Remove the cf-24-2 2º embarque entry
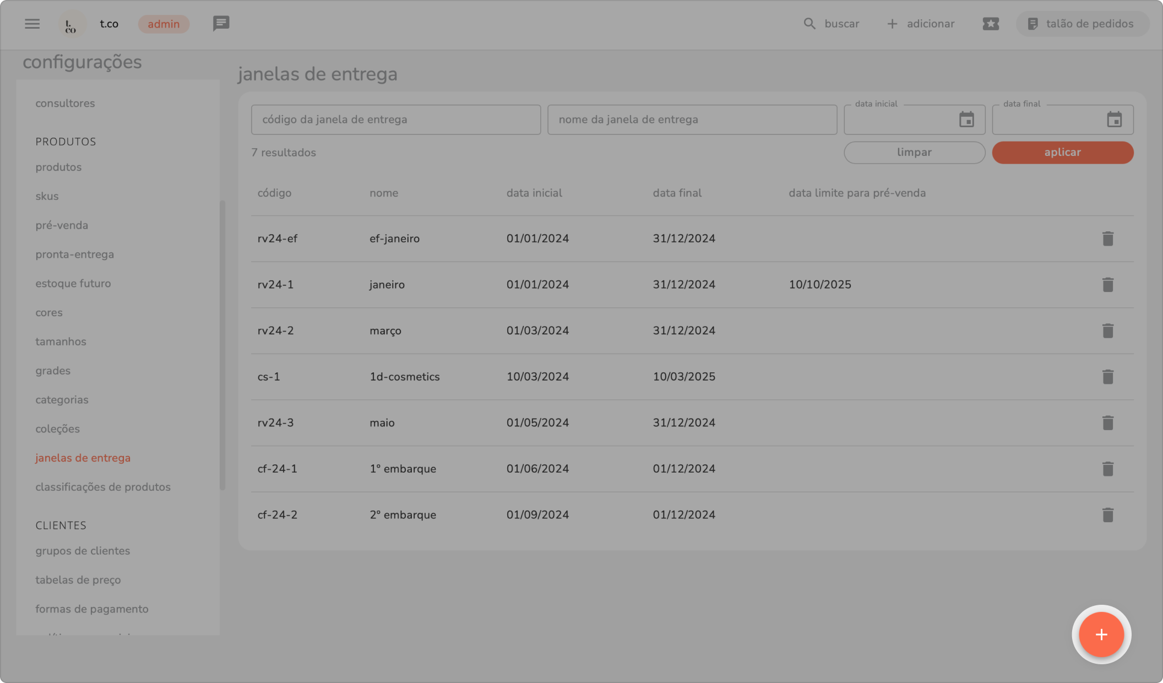This screenshot has width=1163, height=683. click(1107, 515)
